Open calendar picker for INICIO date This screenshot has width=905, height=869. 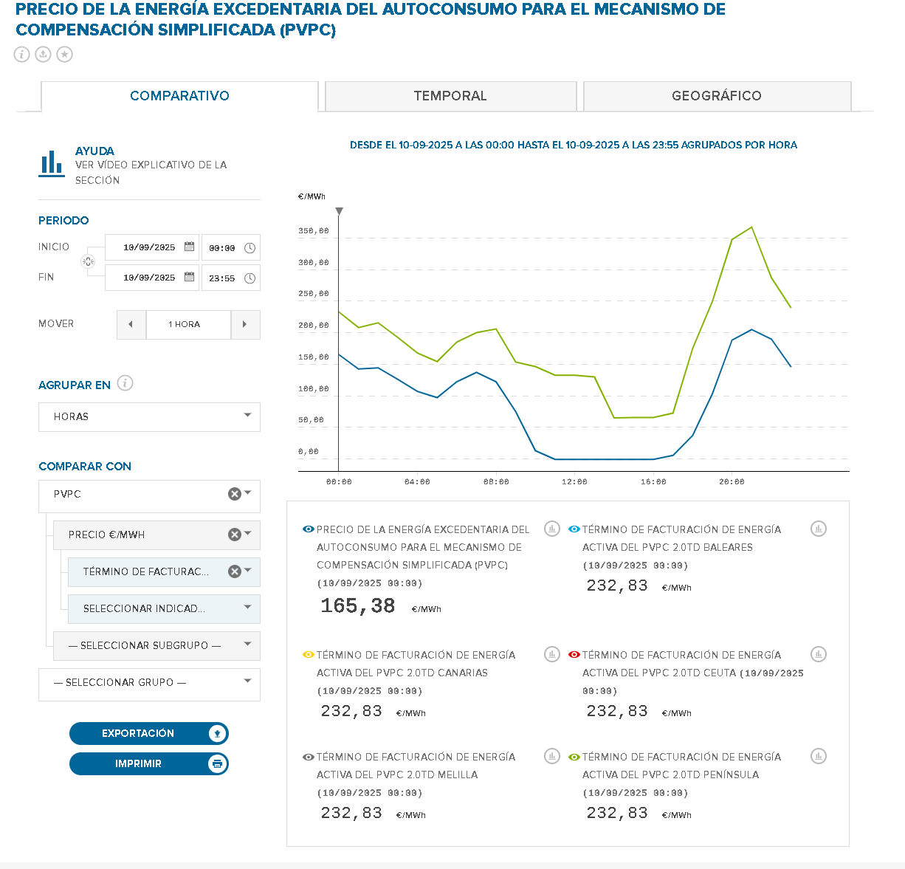pyautogui.click(x=189, y=247)
